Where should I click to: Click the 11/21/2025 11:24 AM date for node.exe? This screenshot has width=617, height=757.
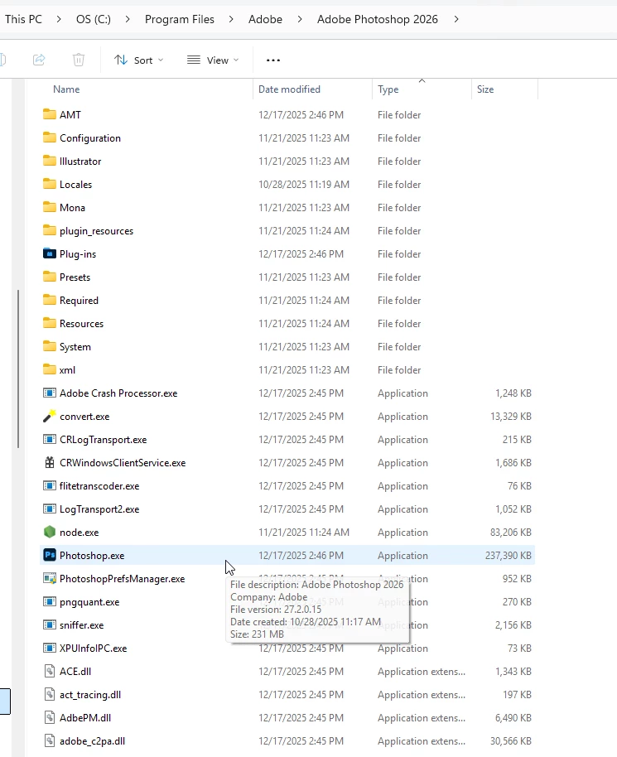point(304,532)
